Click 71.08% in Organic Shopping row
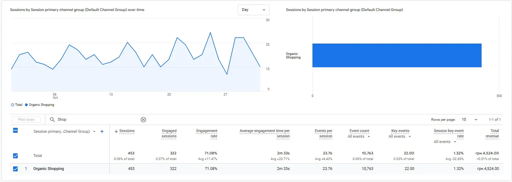Screen dimensions: 512x182 point(211,169)
